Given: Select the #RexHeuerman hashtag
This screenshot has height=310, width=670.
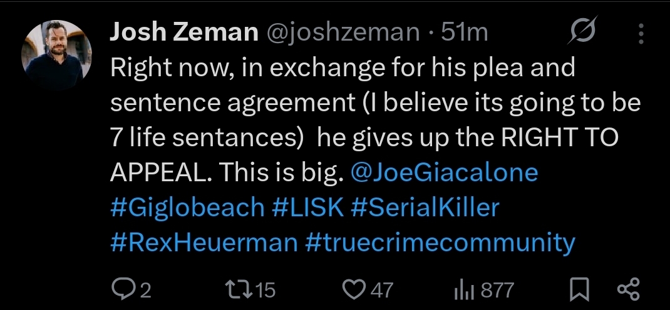Looking at the screenshot, I should [x=204, y=242].
